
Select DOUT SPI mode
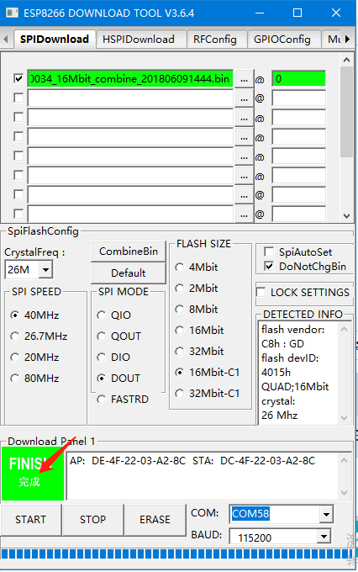[x=118, y=379]
